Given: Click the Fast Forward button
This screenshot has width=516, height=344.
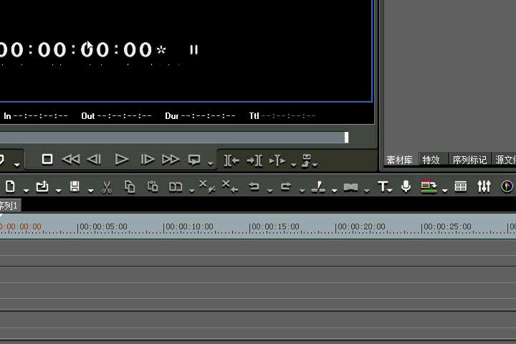Looking at the screenshot, I should [171, 160].
